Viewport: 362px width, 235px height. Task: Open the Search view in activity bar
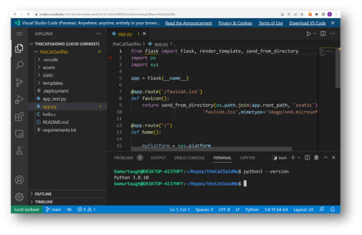click(19, 65)
